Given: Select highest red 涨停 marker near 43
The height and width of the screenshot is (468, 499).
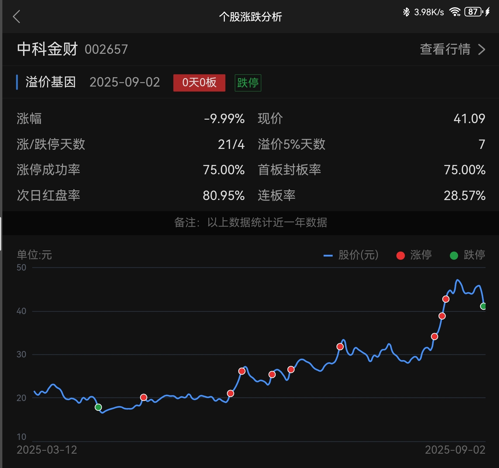Looking at the screenshot, I should tap(446, 299).
